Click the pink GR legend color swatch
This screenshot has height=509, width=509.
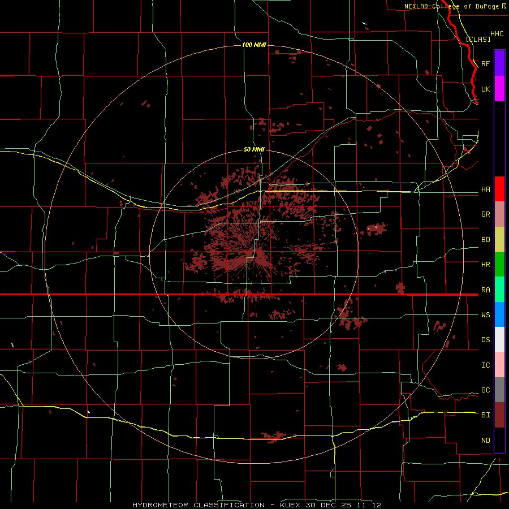(499, 214)
